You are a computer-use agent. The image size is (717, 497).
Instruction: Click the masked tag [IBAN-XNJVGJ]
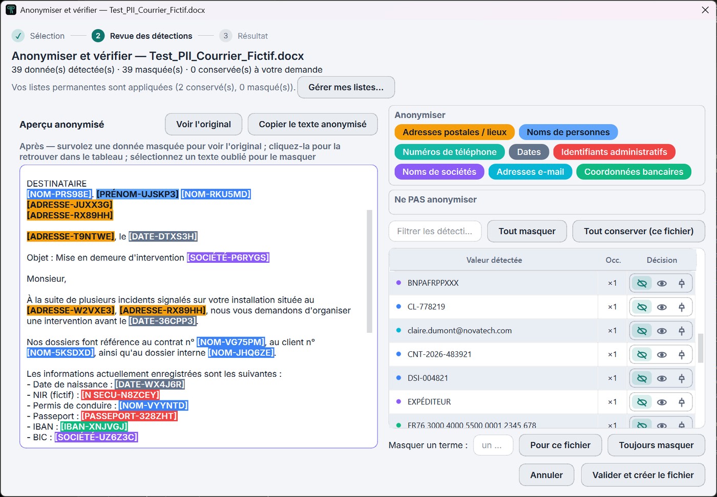click(x=94, y=426)
